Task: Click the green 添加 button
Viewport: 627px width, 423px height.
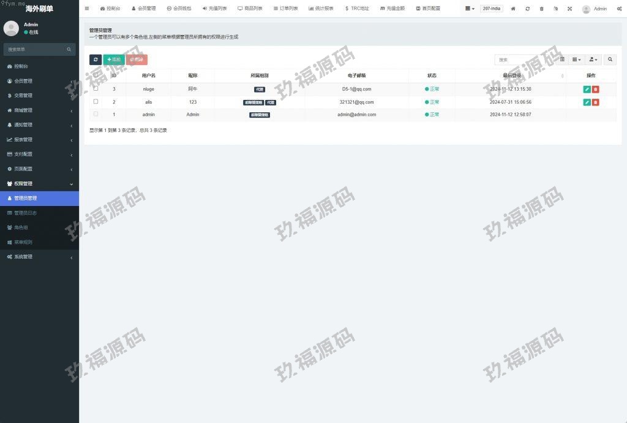Action: (x=113, y=59)
